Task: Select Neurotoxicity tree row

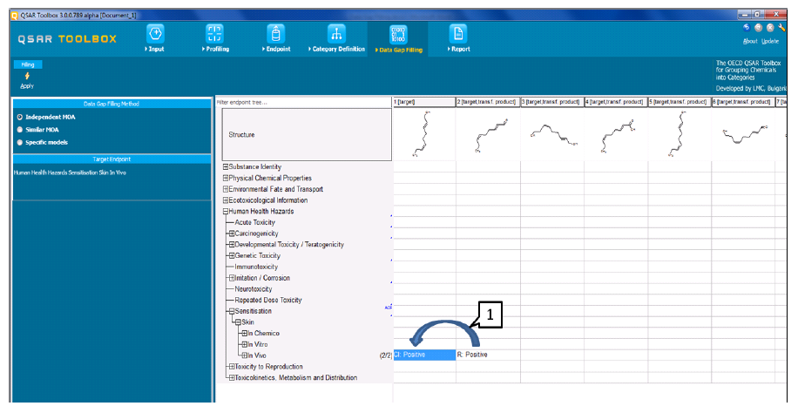Action: (253, 289)
